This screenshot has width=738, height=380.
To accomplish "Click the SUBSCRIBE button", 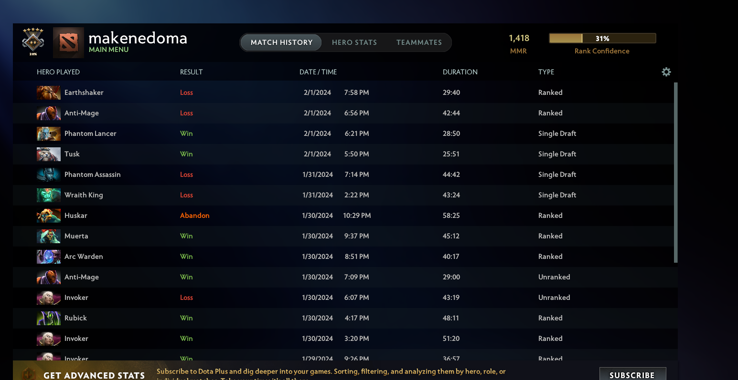I will click(632, 374).
